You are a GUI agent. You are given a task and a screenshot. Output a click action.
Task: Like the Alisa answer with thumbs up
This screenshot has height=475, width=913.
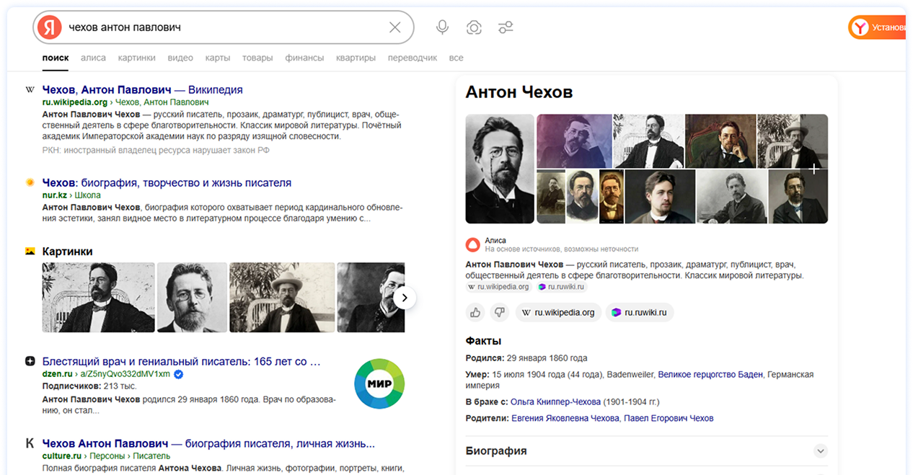pos(475,312)
